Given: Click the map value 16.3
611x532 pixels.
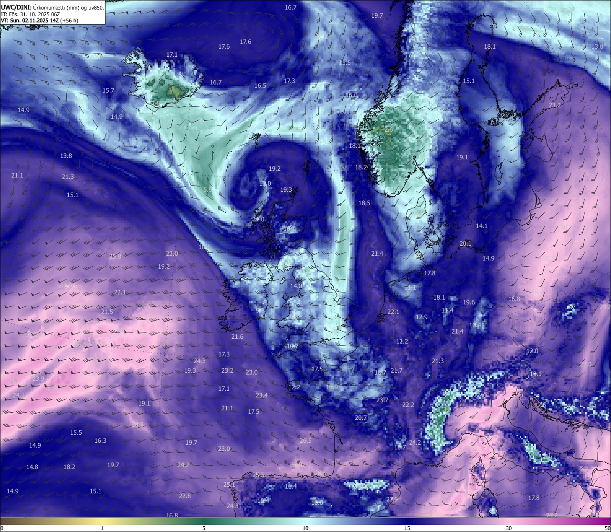Looking at the screenshot, I should click(x=100, y=441).
